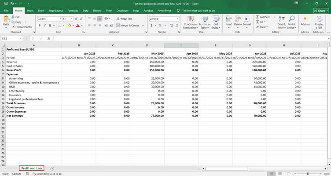Open Find & Select magnifier
The height and width of the screenshot is (176, 331).
point(291,22)
